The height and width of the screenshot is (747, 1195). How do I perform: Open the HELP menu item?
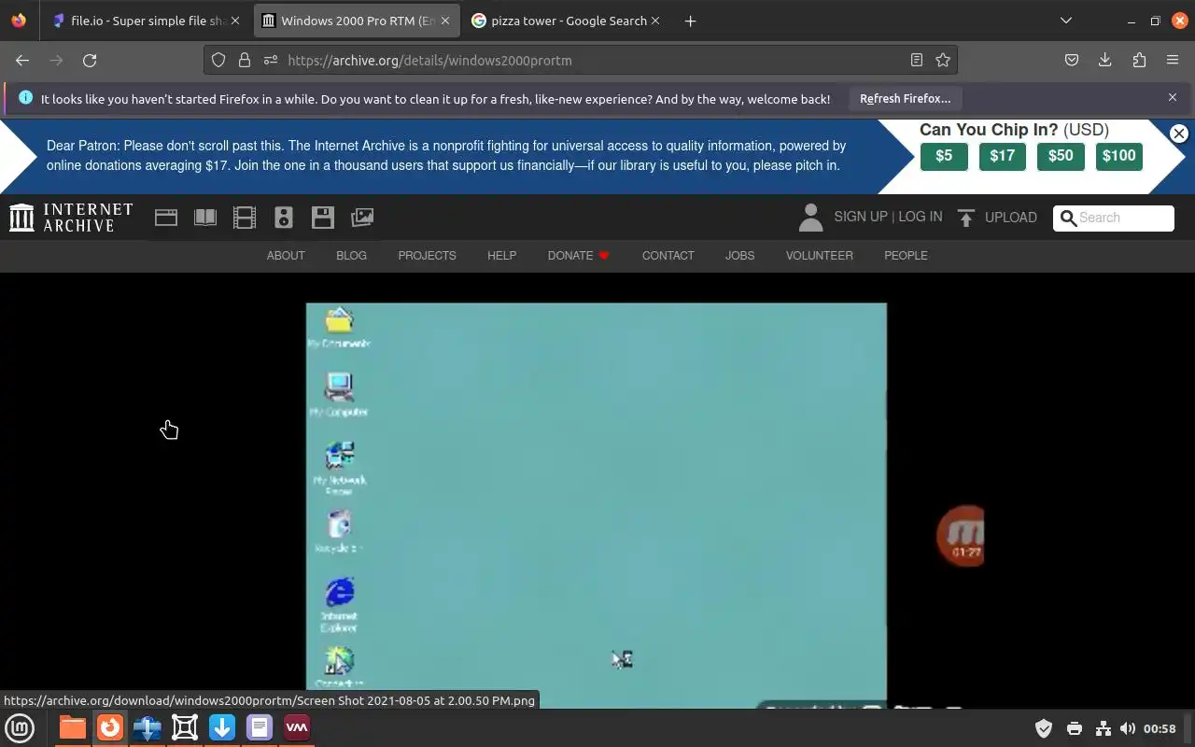501,256
